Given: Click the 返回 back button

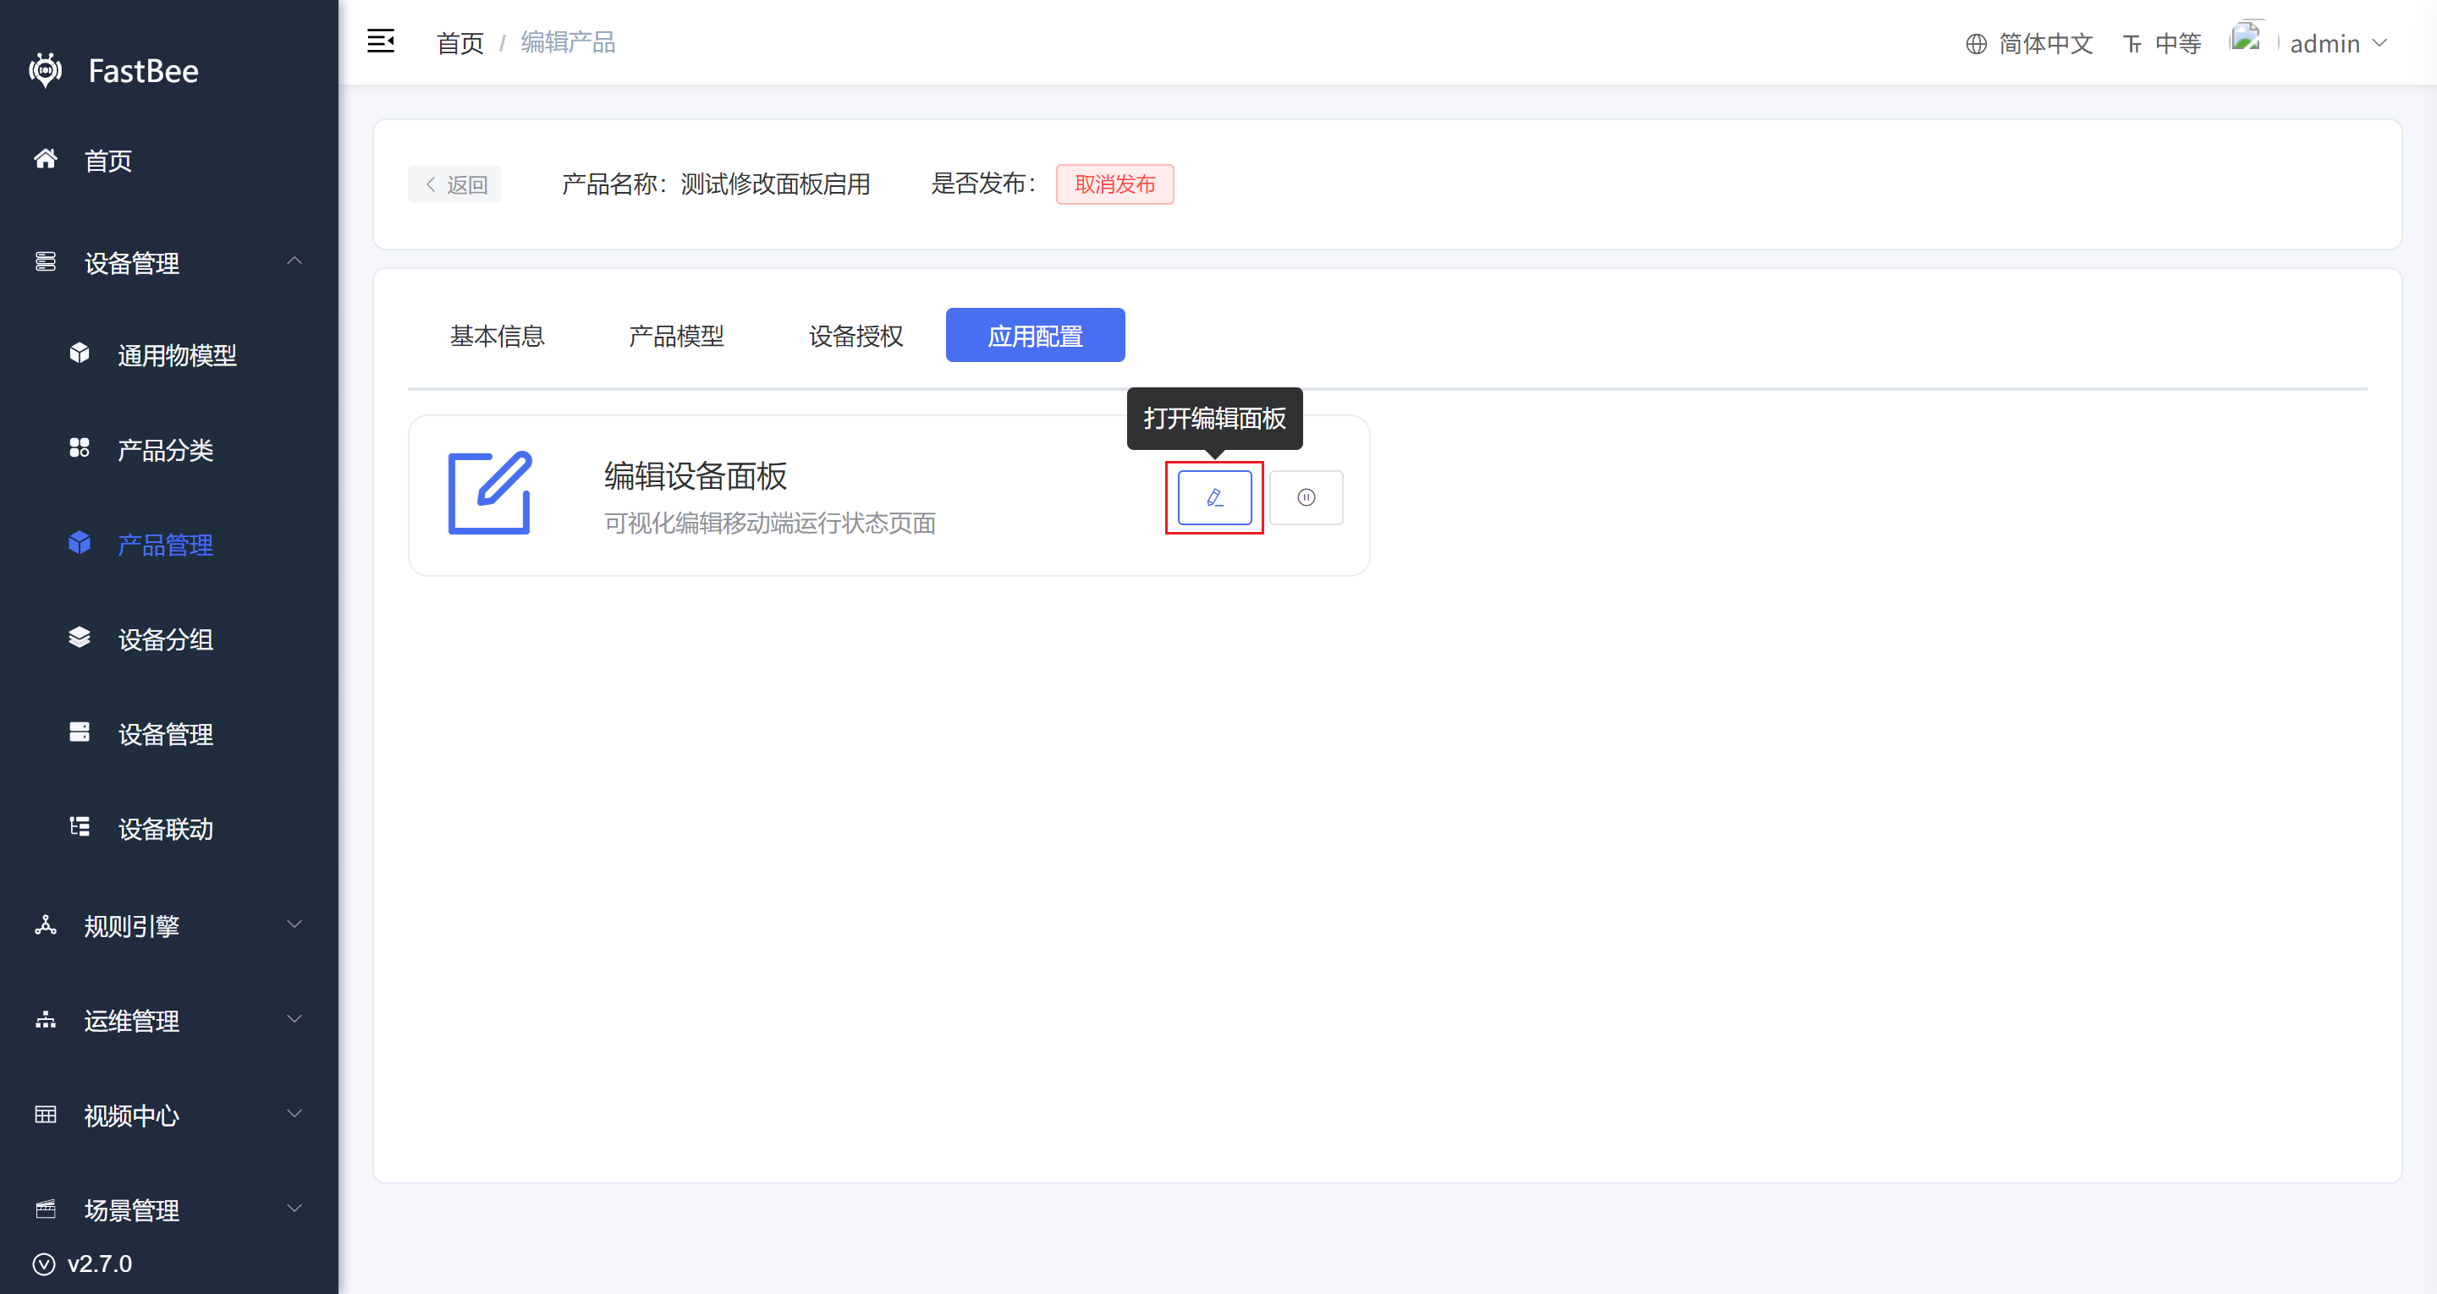Looking at the screenshot, I should (455, 184).
